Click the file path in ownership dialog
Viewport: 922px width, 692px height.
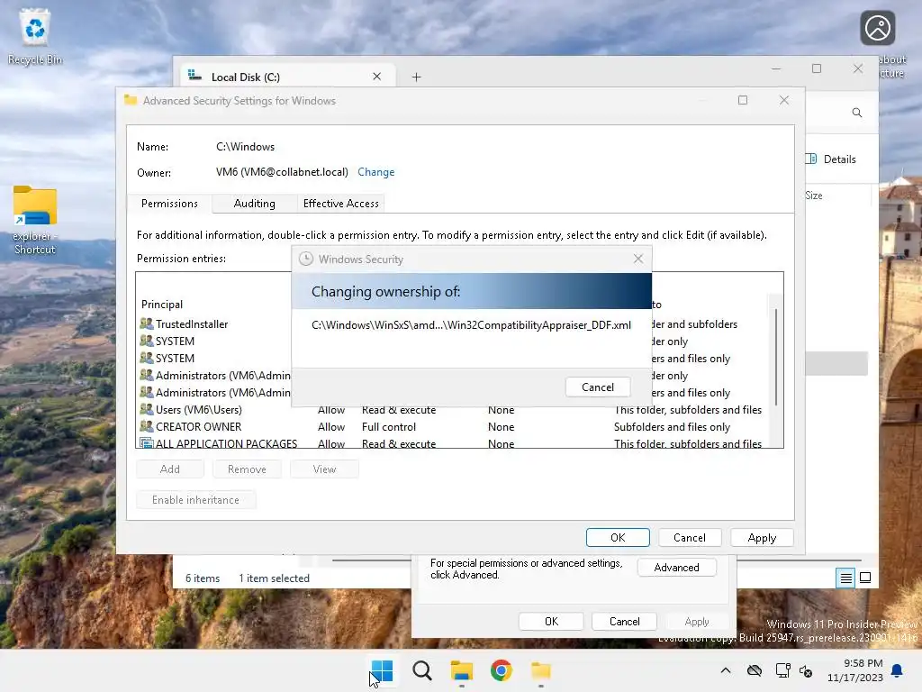(x=471, y=324)
